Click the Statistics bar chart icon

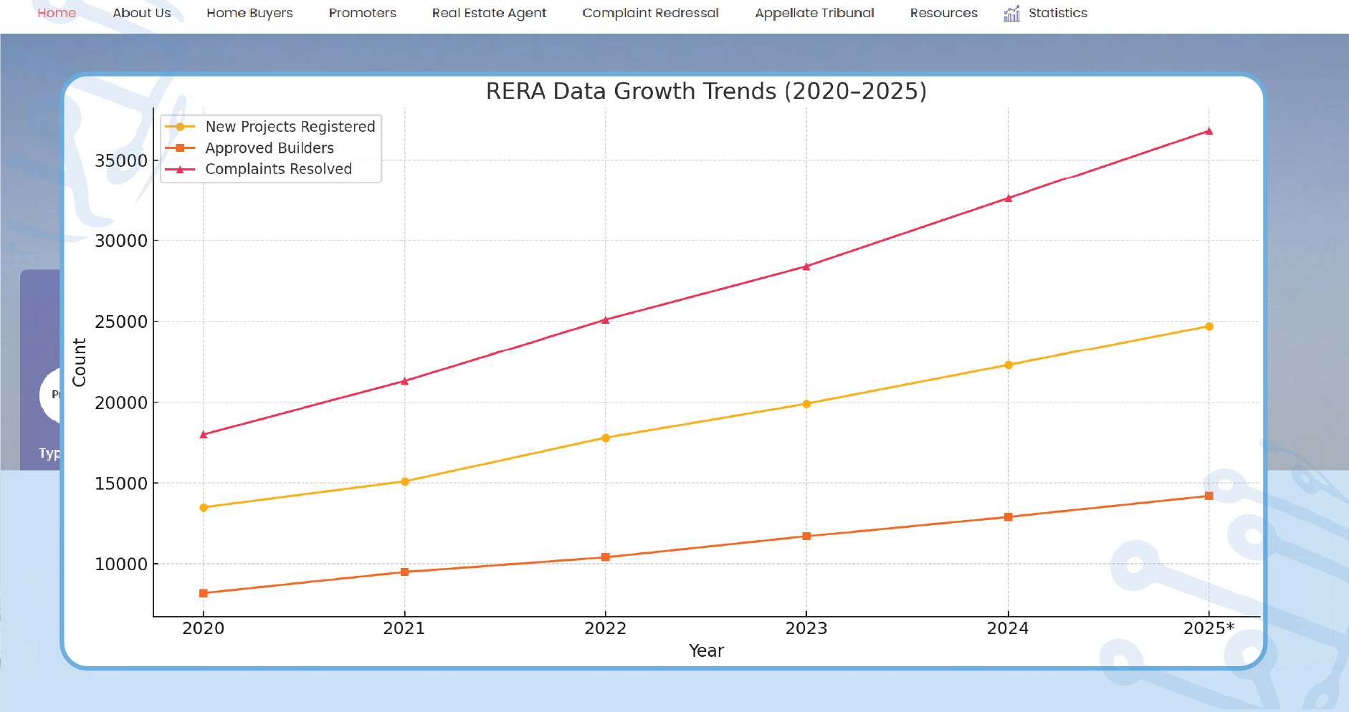[x=1011, y=13]
